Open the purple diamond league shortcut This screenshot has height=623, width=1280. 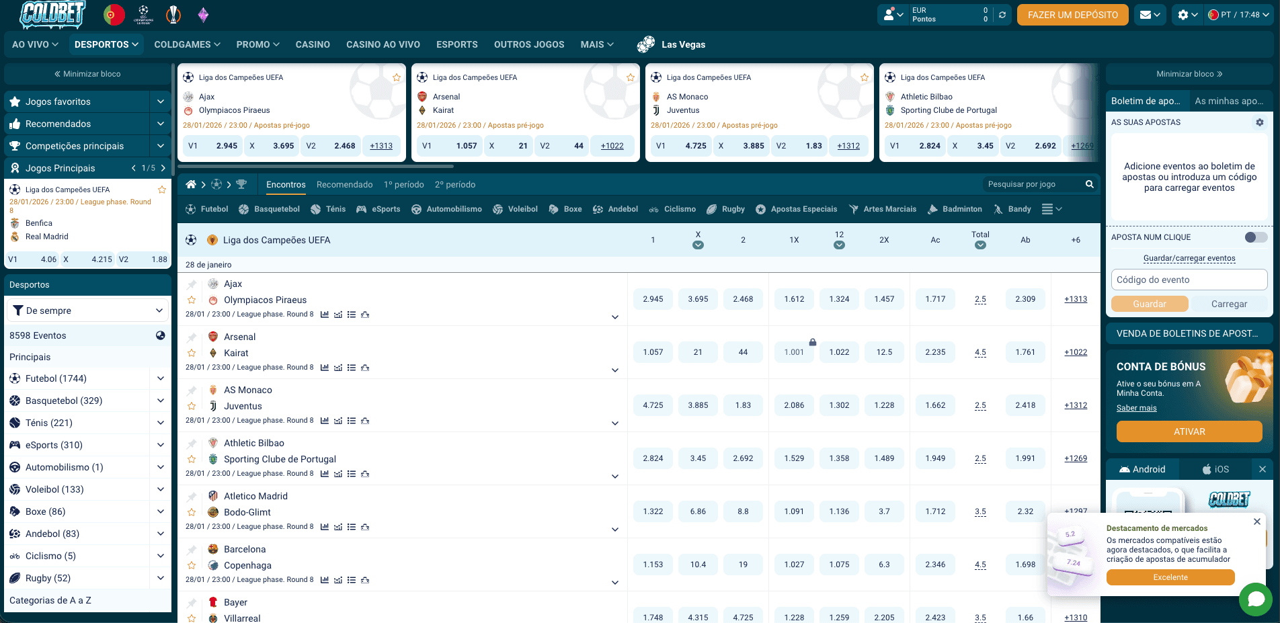point(203,15)
